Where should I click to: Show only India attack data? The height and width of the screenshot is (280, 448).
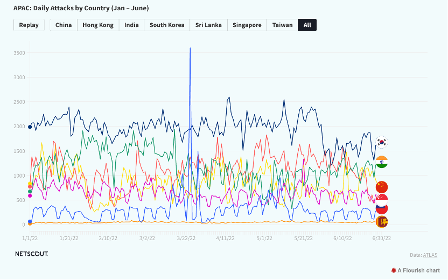(x=131, y=25)
